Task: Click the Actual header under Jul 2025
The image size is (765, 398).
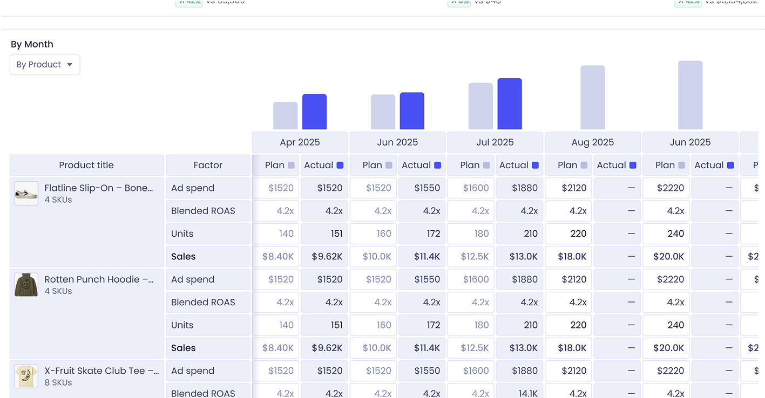Action: pos(519,165)
